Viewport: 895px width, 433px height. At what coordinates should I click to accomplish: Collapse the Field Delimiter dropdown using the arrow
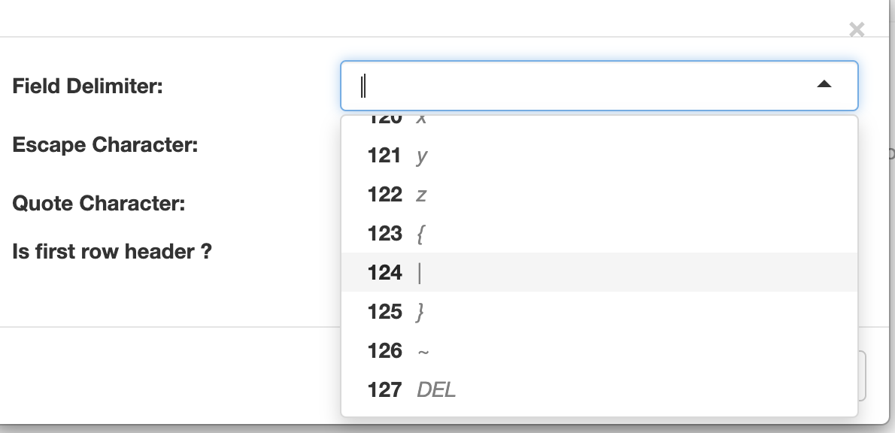(x=824, y=84)
